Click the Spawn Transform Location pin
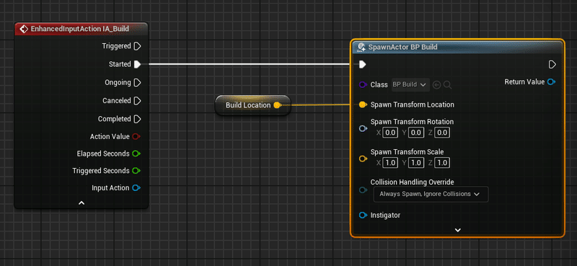577x266 pixels. pos(363,105)
